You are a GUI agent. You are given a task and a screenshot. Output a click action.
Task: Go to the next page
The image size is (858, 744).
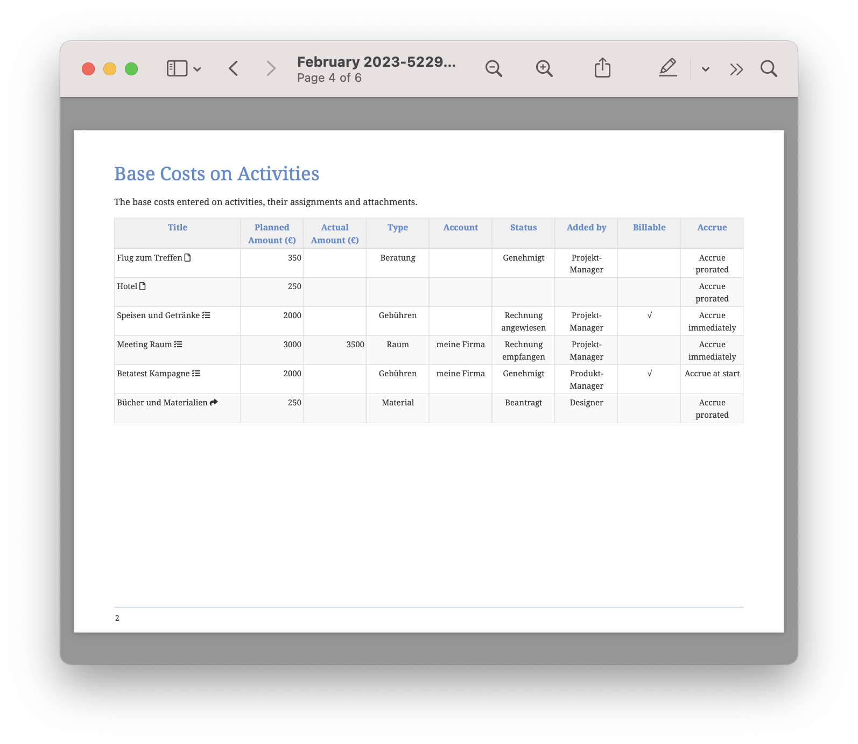pyautogui.click(x=271, y=69)
